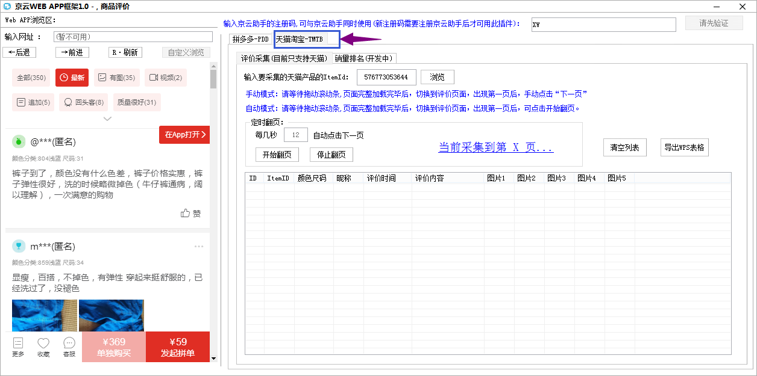Click the 导出WPS表格 button
Viewport: 757px width, 376px height.
684,147
